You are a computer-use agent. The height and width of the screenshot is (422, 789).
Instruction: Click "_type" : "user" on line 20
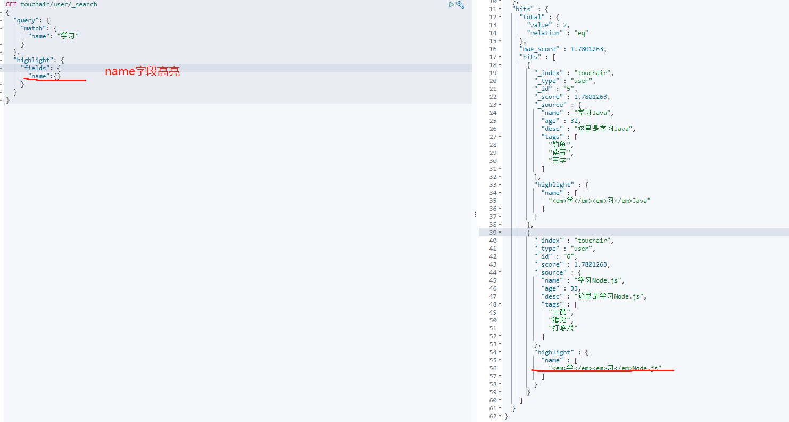(x=565, y=81)
